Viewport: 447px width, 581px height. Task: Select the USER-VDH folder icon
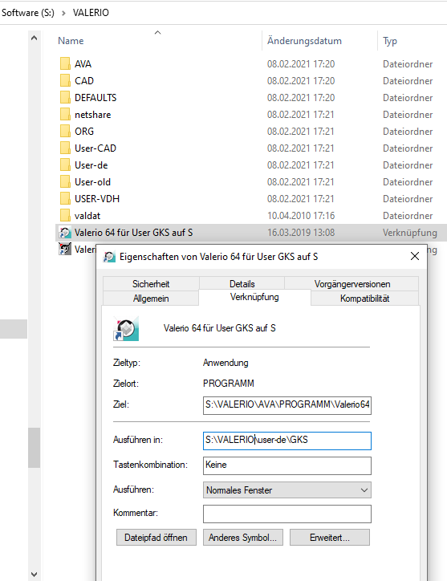[65, 198]
